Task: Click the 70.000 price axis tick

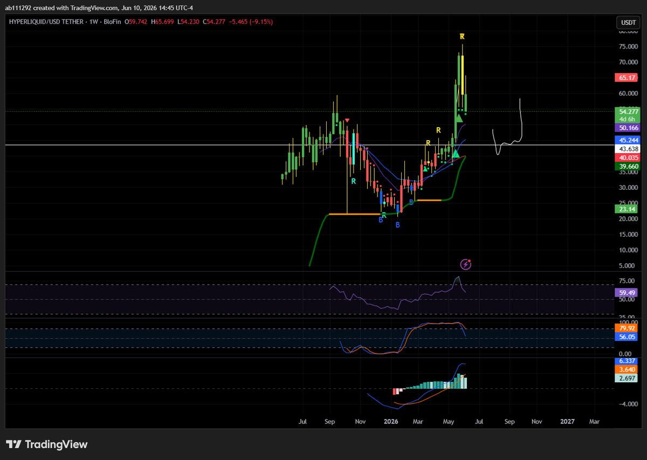Action: (629, 62)
